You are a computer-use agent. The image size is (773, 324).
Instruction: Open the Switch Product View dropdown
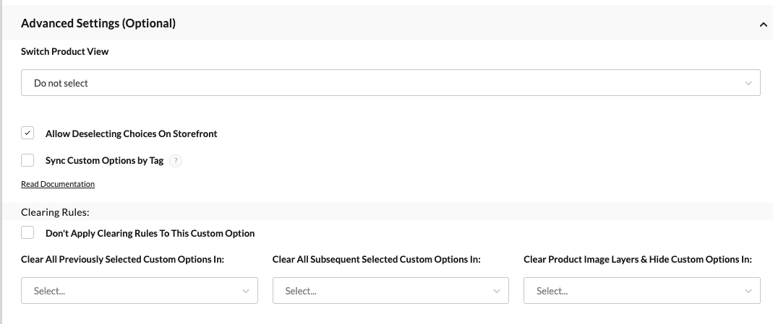390,82
